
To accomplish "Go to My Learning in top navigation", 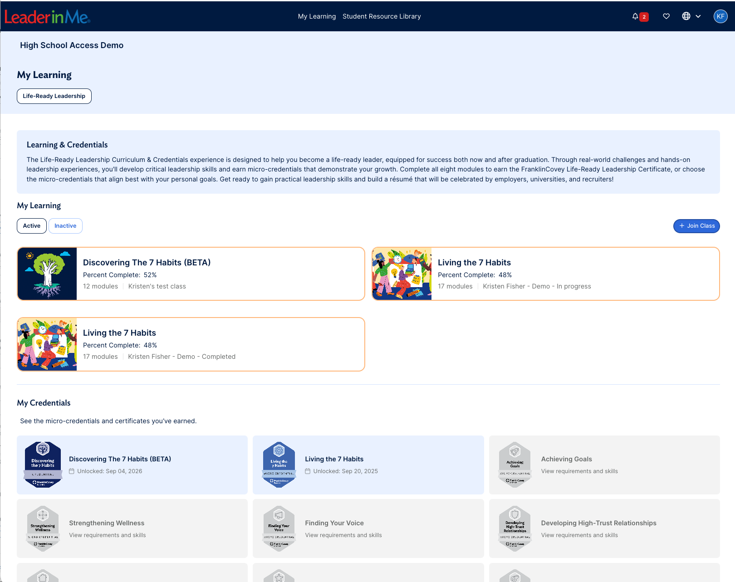I will pyautogui.click(x=317, y=16).
